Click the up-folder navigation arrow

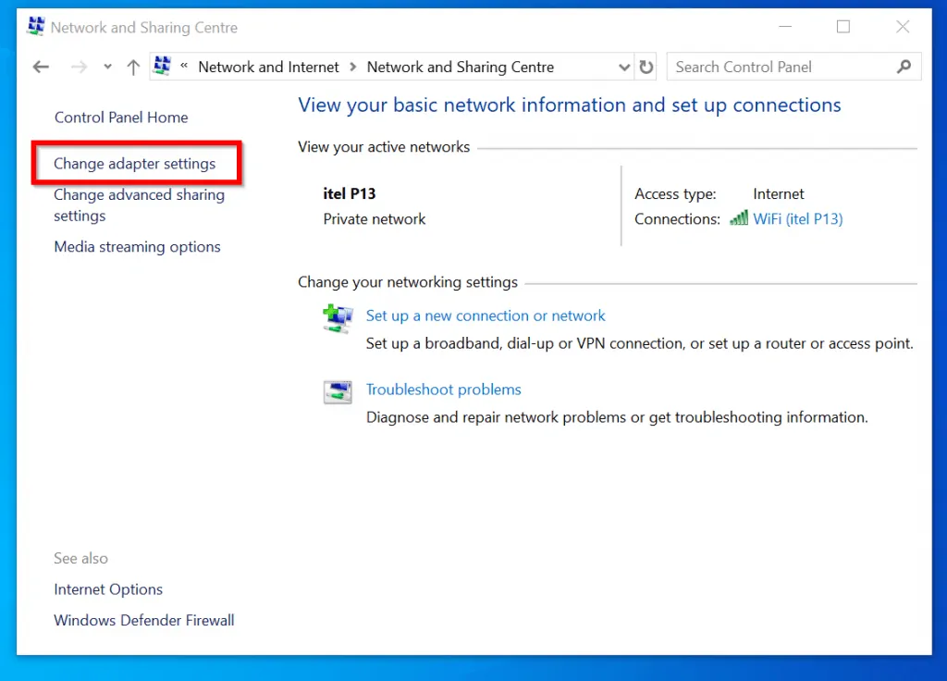(132, 67)
